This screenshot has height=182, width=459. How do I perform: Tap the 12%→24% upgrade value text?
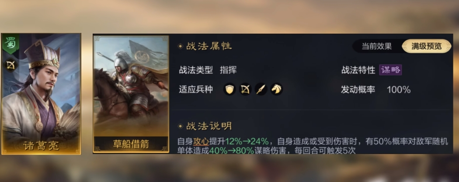pyautogui.click(x=247, y=141)
